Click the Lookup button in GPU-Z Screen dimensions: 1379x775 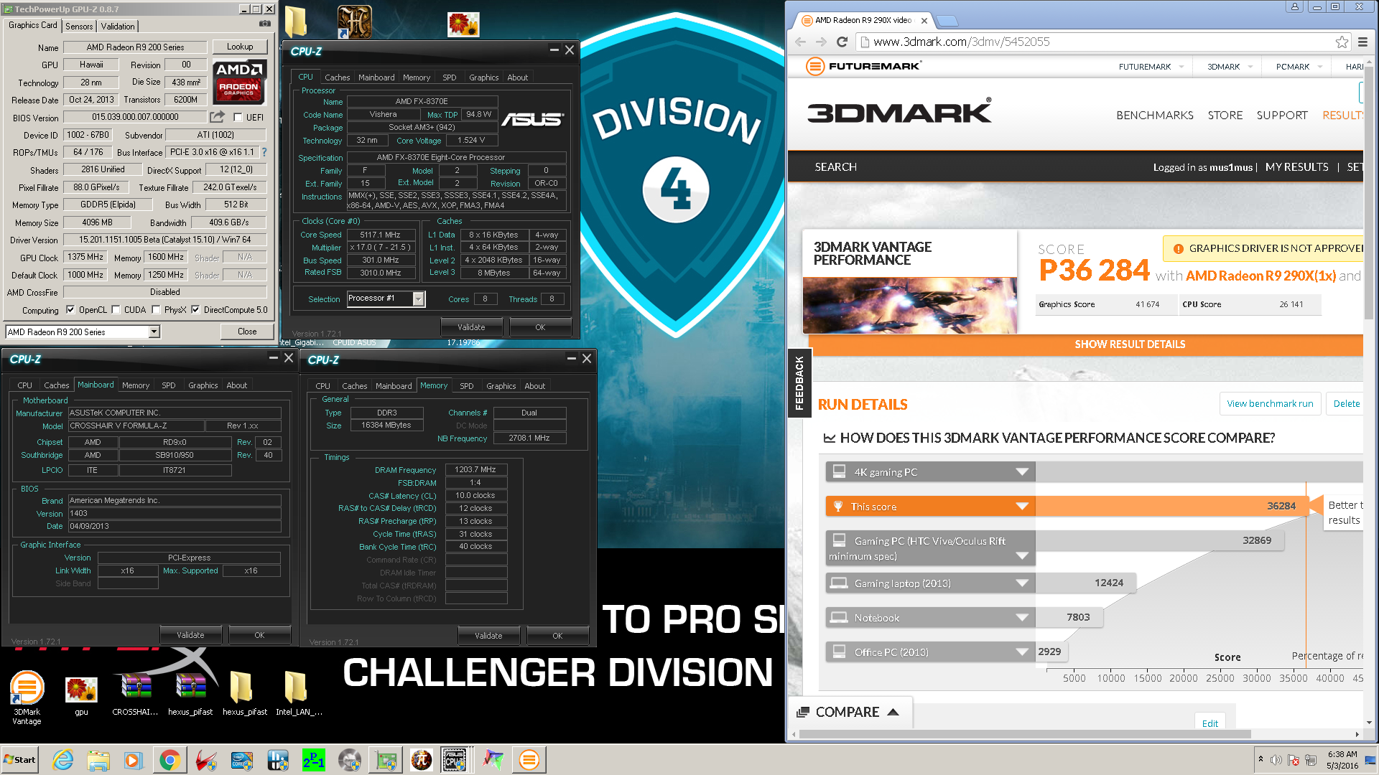[240, 47]
